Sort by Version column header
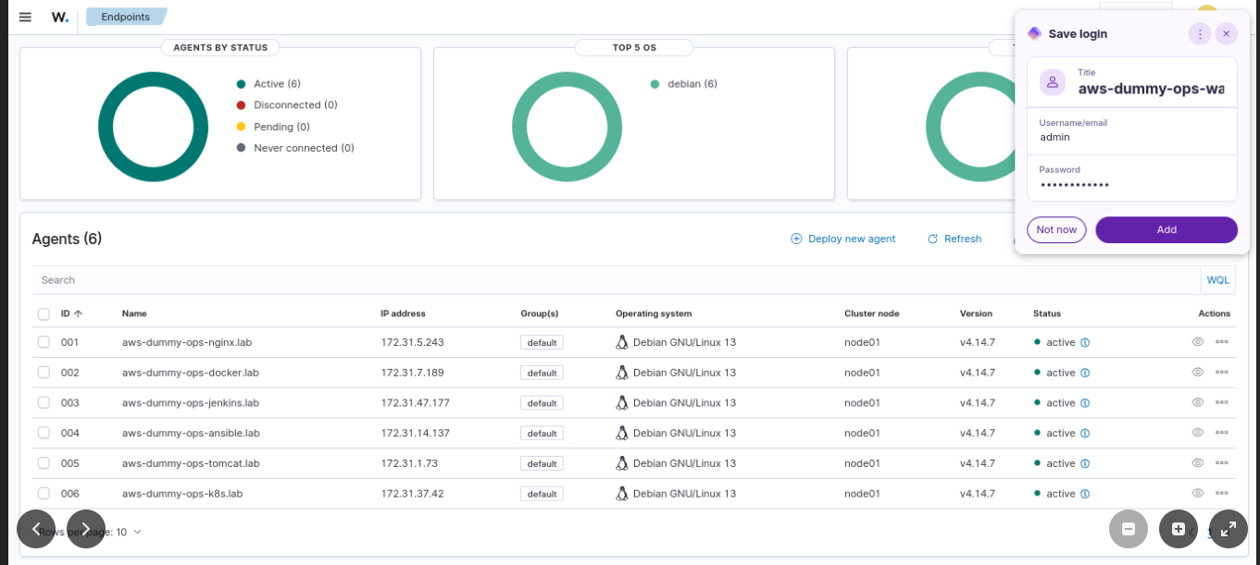 [x=976, y=313]
